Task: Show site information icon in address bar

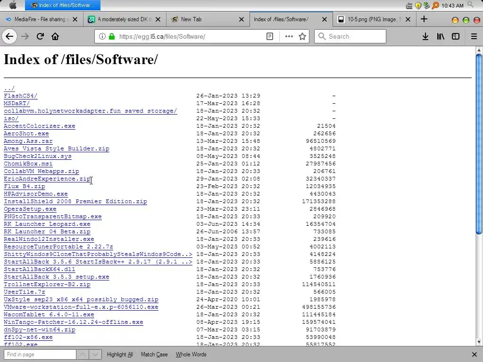Action: point(102,36)
